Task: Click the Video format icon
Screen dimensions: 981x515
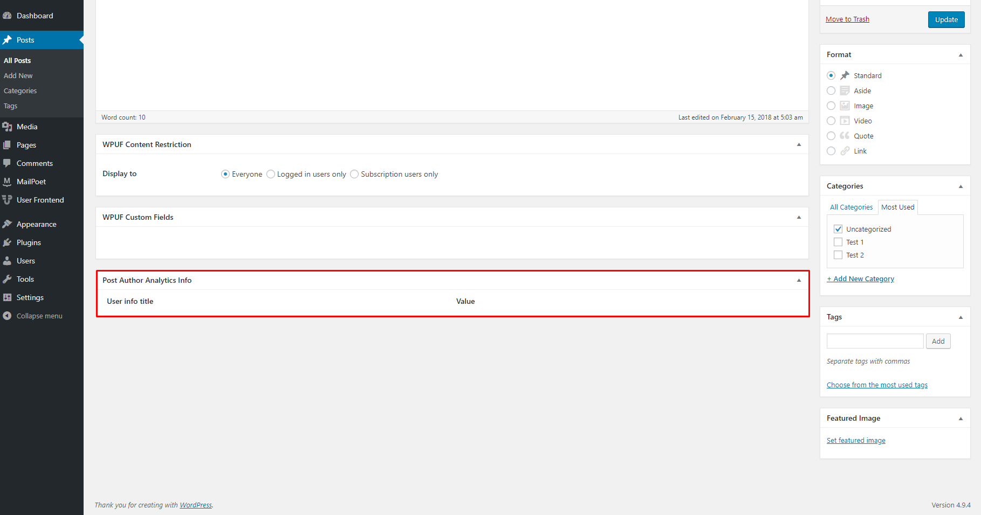Action: pyautogui.click(x=845, y=121)
